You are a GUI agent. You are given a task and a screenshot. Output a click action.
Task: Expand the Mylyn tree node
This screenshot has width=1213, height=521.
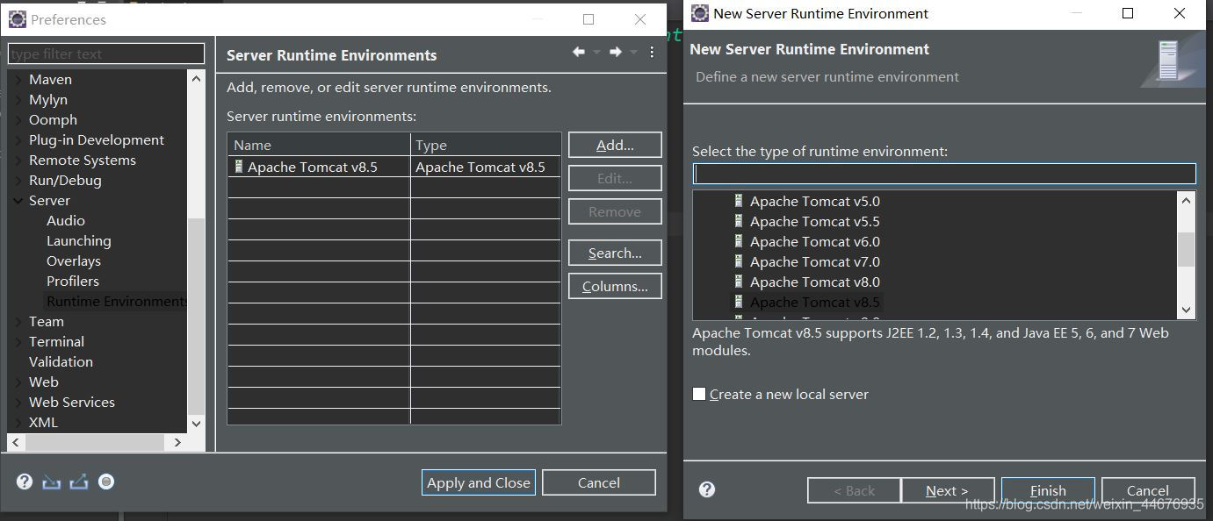[x=19, y=99]
